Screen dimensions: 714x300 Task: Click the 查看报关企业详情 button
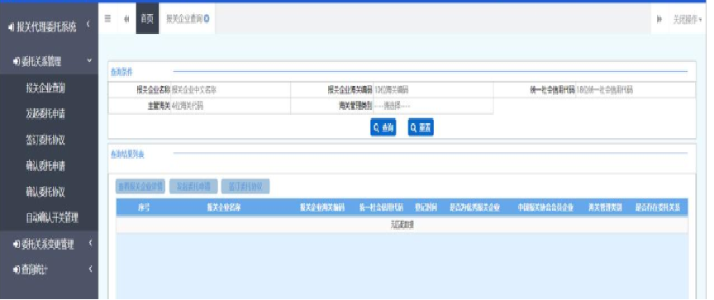tap(140, 186)
